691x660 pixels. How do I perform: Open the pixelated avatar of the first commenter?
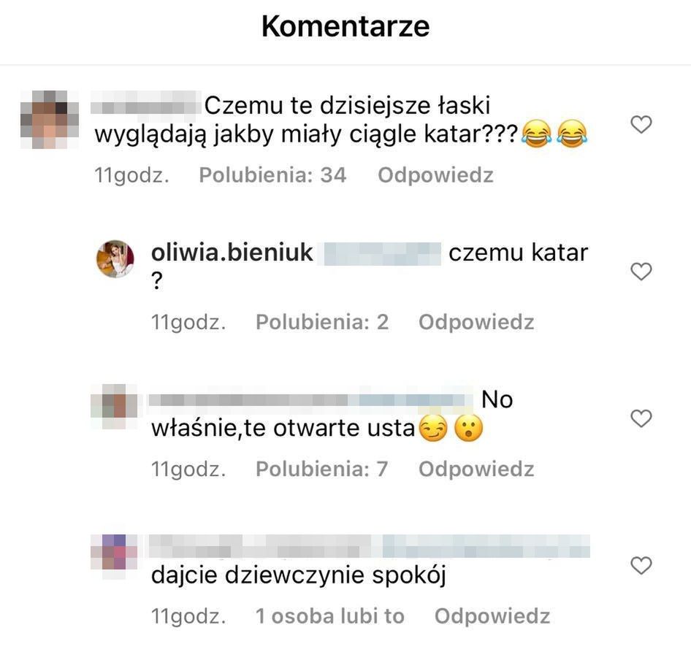tap(50, 120)
